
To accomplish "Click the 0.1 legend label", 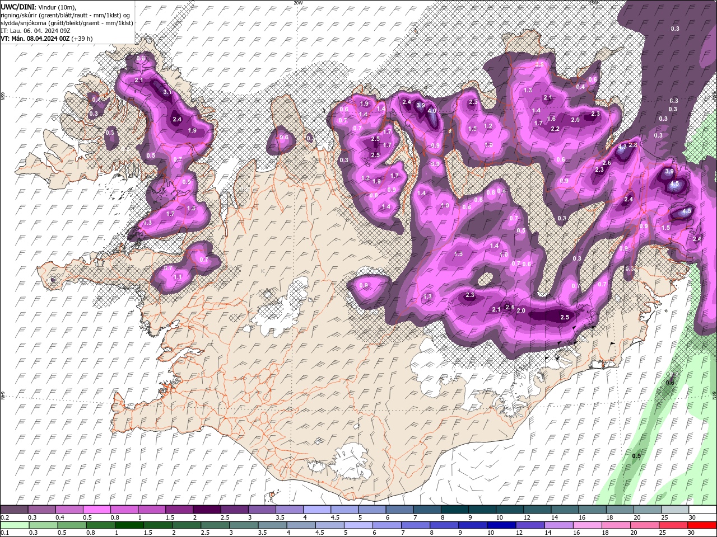I will pos(5,533).
